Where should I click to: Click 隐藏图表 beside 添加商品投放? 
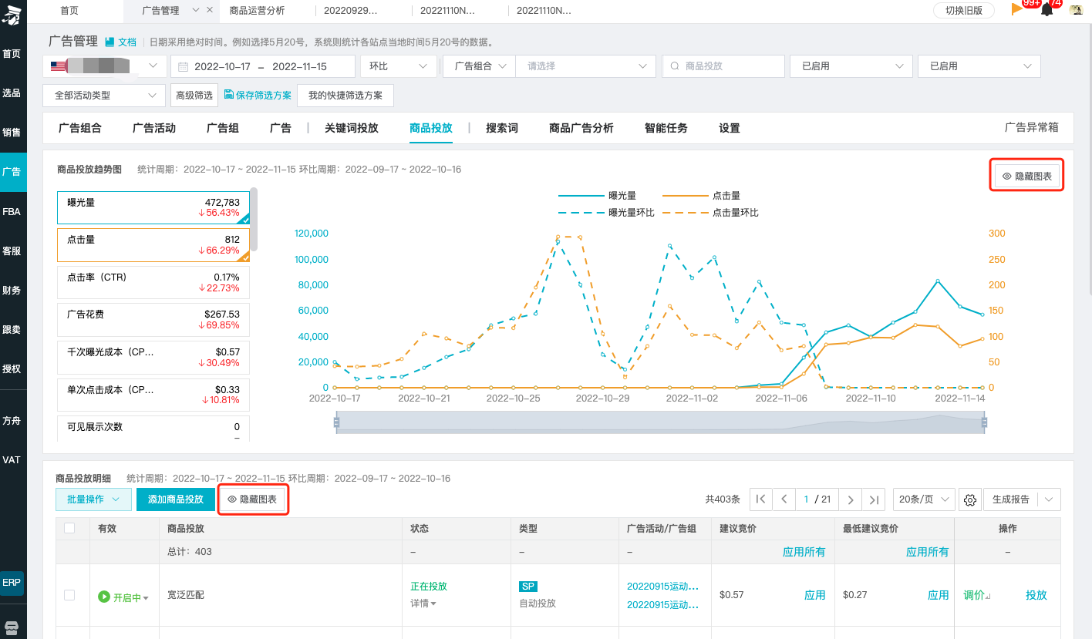coord(253,499)
